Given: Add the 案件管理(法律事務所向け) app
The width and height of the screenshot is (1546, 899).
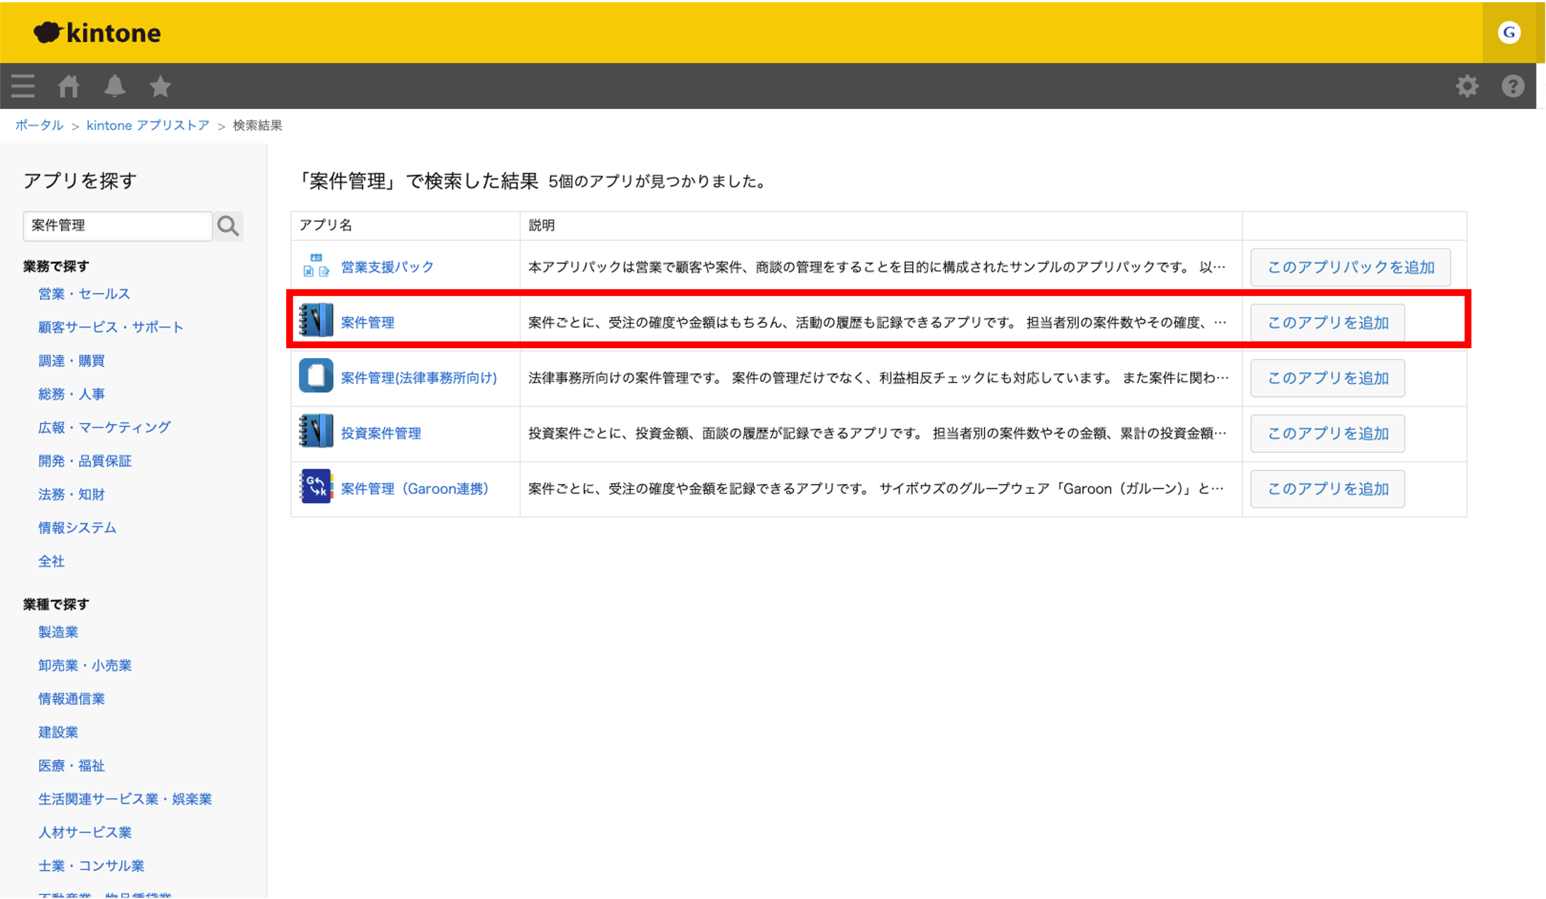Looking at the screenshot, I should [x=1328, y=378].
